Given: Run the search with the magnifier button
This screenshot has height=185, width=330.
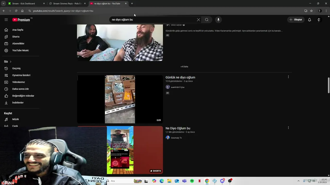Looking at the screenshot, I should pos(207,20).
